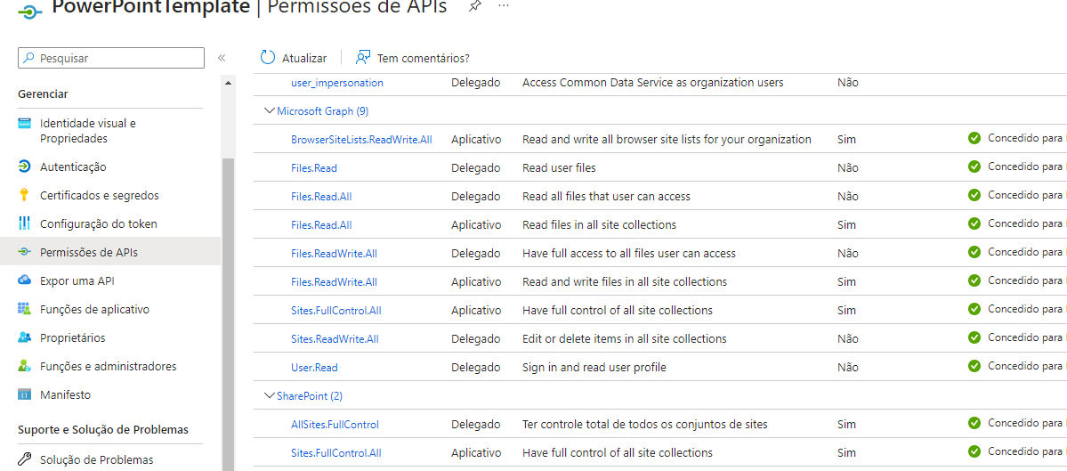Click the green check in the Sites.ReadWrite.All row
Screen dimensions: 1067x471
(974, 337)
